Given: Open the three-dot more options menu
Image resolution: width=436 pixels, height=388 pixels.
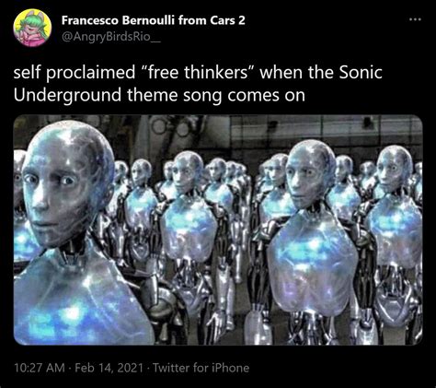Looking at the screenshot, I should (x=416, y=19).
